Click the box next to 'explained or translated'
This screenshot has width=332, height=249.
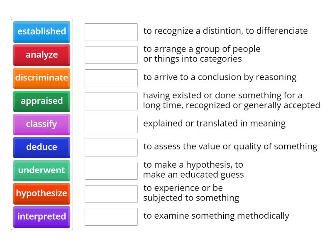click(x=111, y=124)
